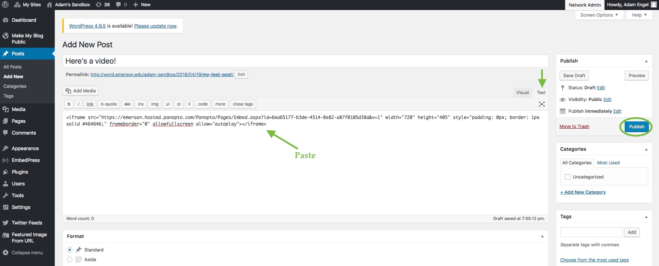The image size is (659, 266).
Task: Collapse the Categories panel
Action: click(646, 149)
